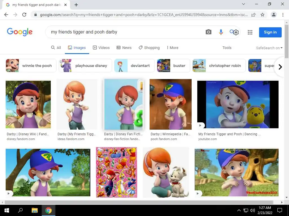Search by image using camera icon

coord(209,32)
